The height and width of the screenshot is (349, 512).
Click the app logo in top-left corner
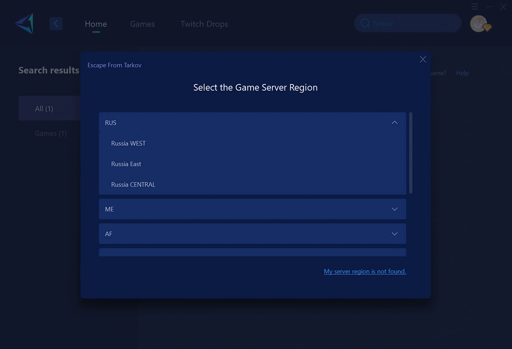point(24,23)
